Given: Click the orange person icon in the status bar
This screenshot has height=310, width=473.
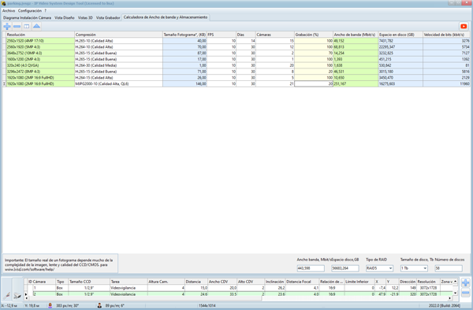Looking at the screenshot, I should coord(50,305).
